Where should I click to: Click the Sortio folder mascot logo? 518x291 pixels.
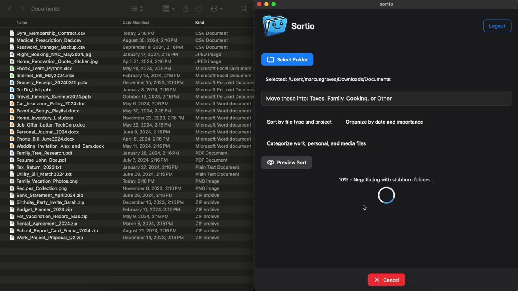[x=275, y=26]
